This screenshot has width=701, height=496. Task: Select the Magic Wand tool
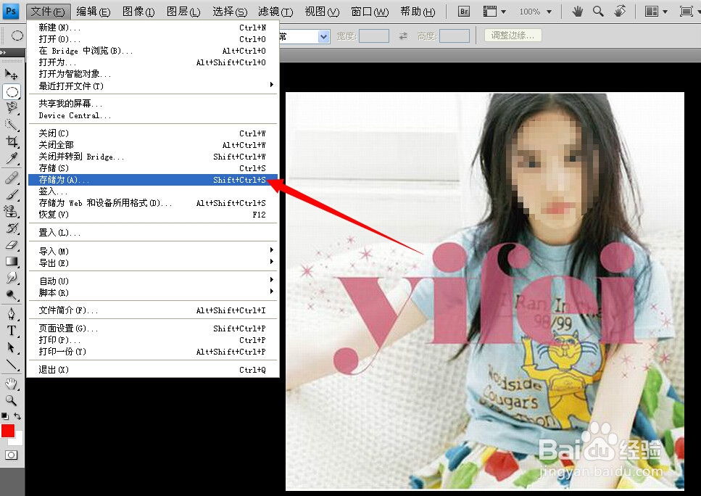point(12,125)
